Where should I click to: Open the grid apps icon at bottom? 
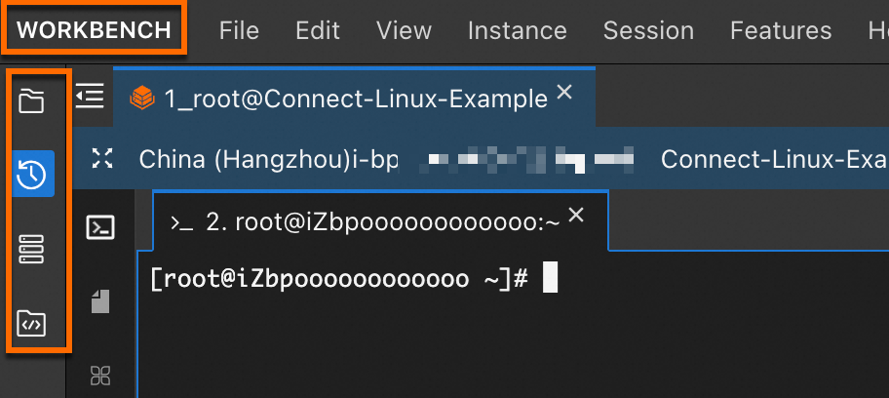tap(100, 376)
